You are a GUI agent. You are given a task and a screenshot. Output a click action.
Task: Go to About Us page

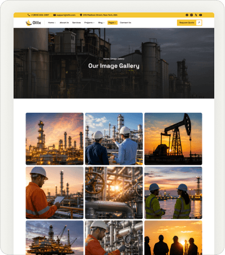coord(64,23)
